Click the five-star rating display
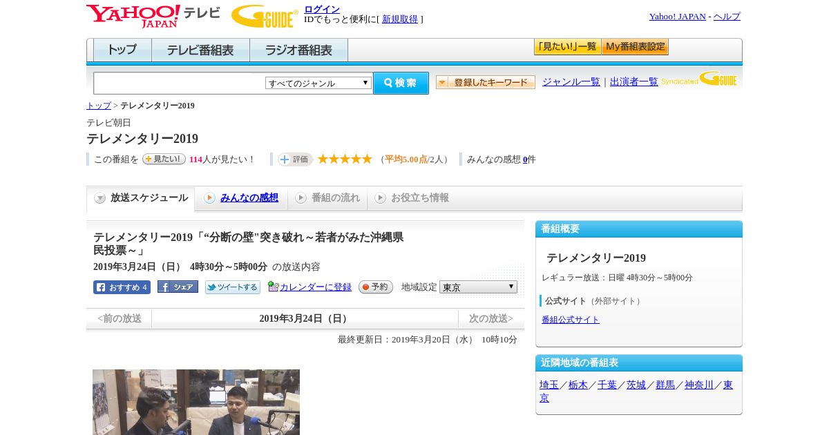Screen dimensions: 829x435 pyautogui.click(x=345, y=159)
